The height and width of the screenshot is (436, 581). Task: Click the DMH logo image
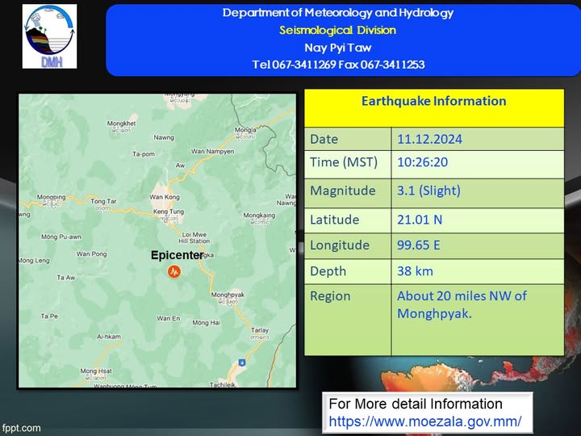[x=50, y=36]
